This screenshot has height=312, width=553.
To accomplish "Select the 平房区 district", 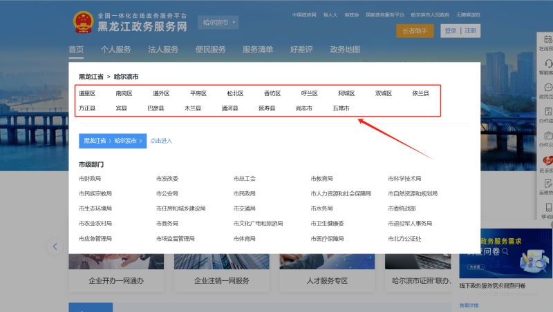I will coord(198,93).
